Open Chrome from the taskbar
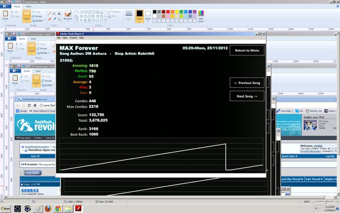This screenshot has height=213, width=340. [58, 209]
